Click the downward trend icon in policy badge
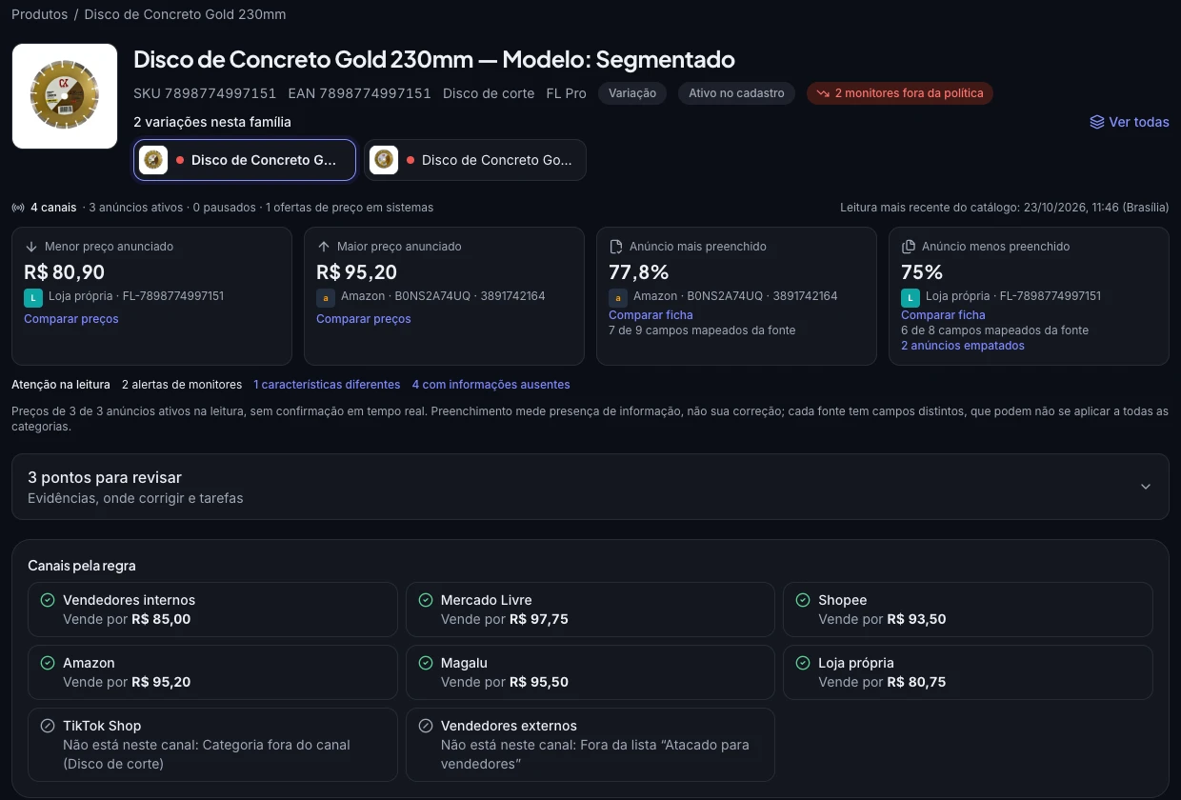Viewport: 1181px width, 800px height. (x=823, y=93)
